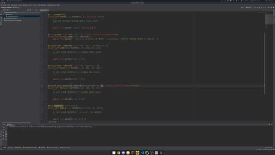Open the File menu
Image resolution: width=275 pixels, height=155 pixels.
2,5
